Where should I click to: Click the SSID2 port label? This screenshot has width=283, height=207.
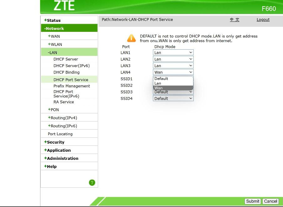[127, 86]
